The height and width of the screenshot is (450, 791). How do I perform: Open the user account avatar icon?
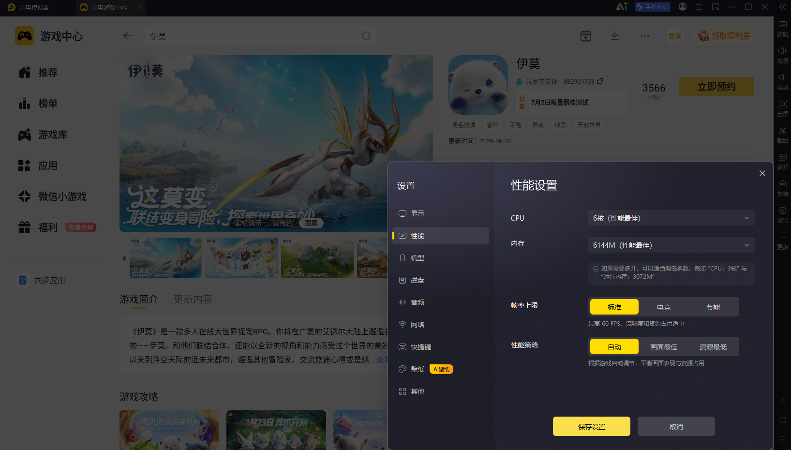pos(683,7)
